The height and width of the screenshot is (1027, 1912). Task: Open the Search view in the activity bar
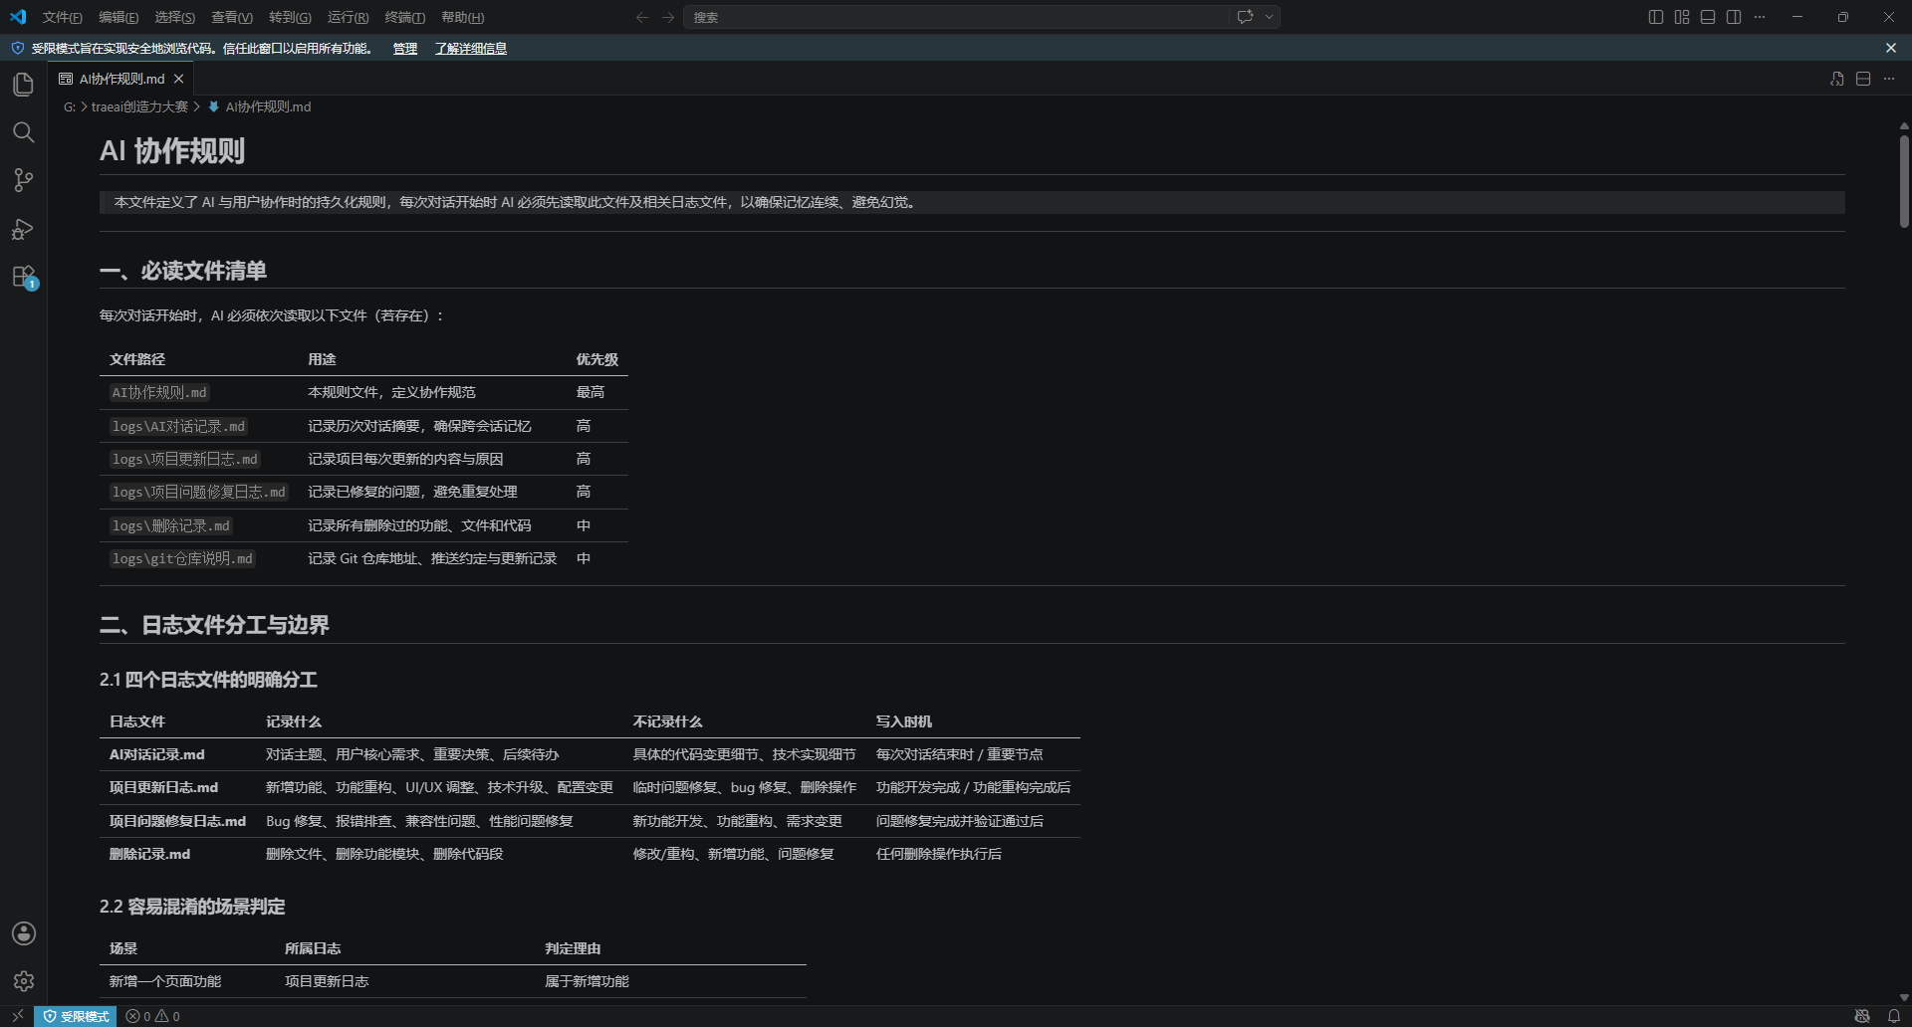click(x=24, y=132)
